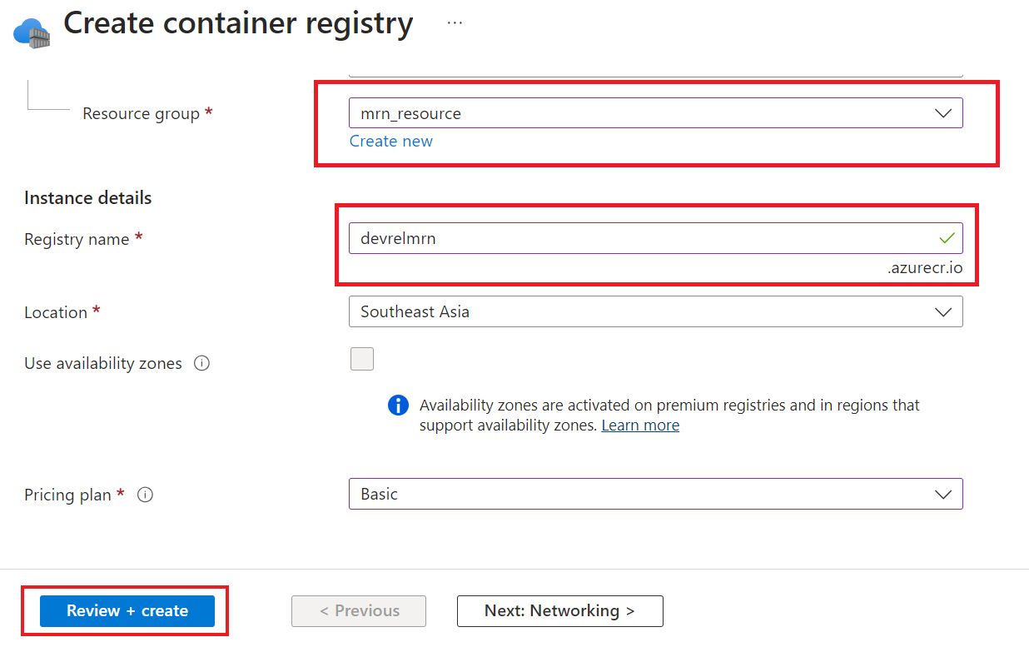Click the .azurecr.io suffix text

click(x=925, y=267)
